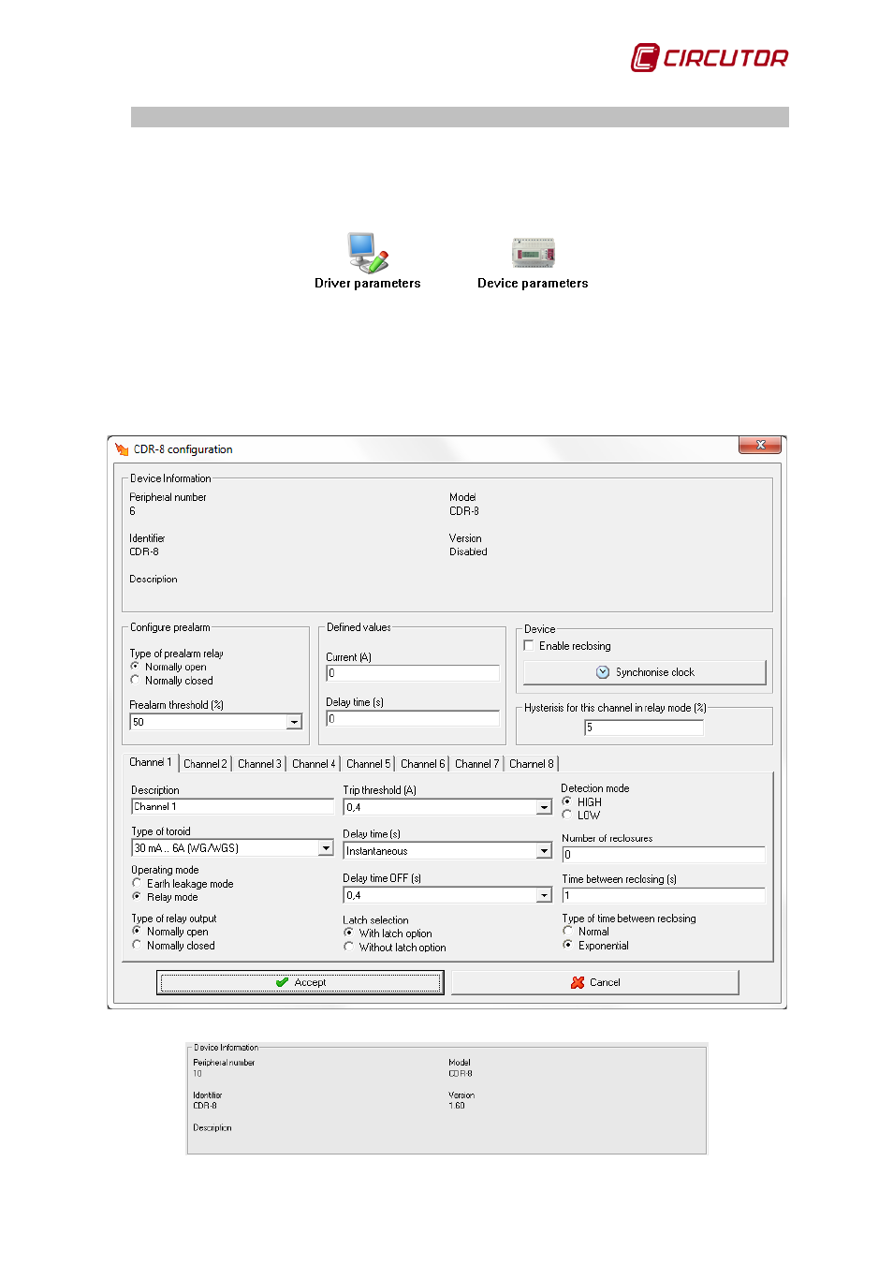The height and width of the screenshot is (1264, 893).
Task: Click the 'Disabled' version text
Action: tap(468, 551)
